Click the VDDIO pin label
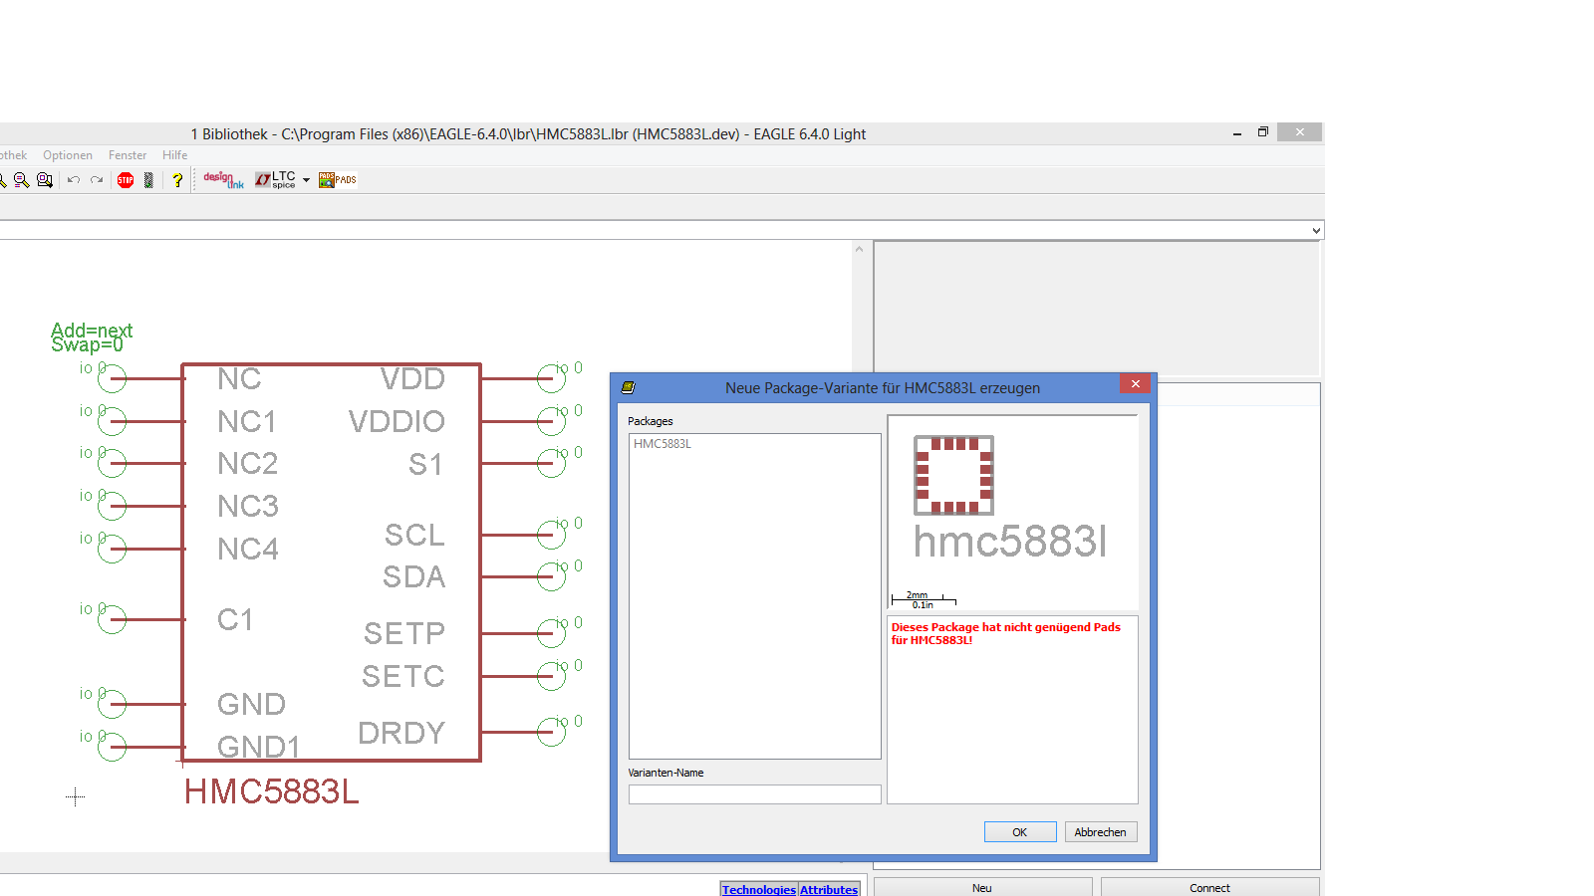 [397, 422]
